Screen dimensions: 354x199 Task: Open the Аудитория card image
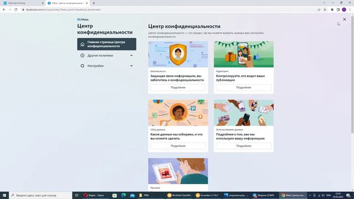click(243, 54)
